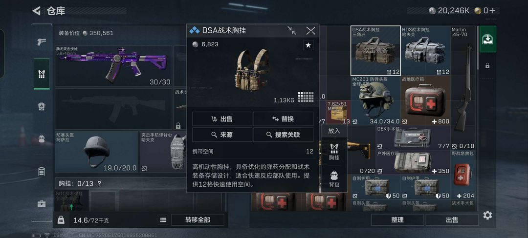
Task: Select the briefcase category in left sidebar
Action: coord(42,203)
